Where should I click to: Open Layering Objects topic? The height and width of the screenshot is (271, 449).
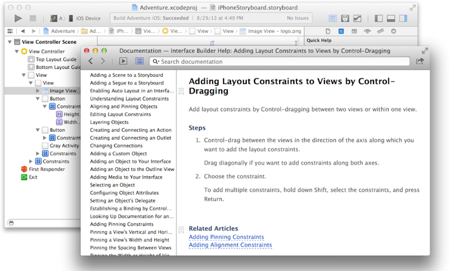(109, 122)
